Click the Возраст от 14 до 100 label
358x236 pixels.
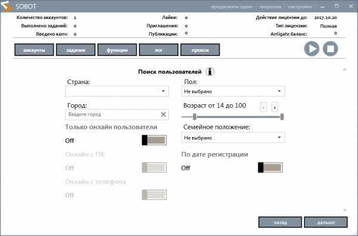tap(215, 105)
